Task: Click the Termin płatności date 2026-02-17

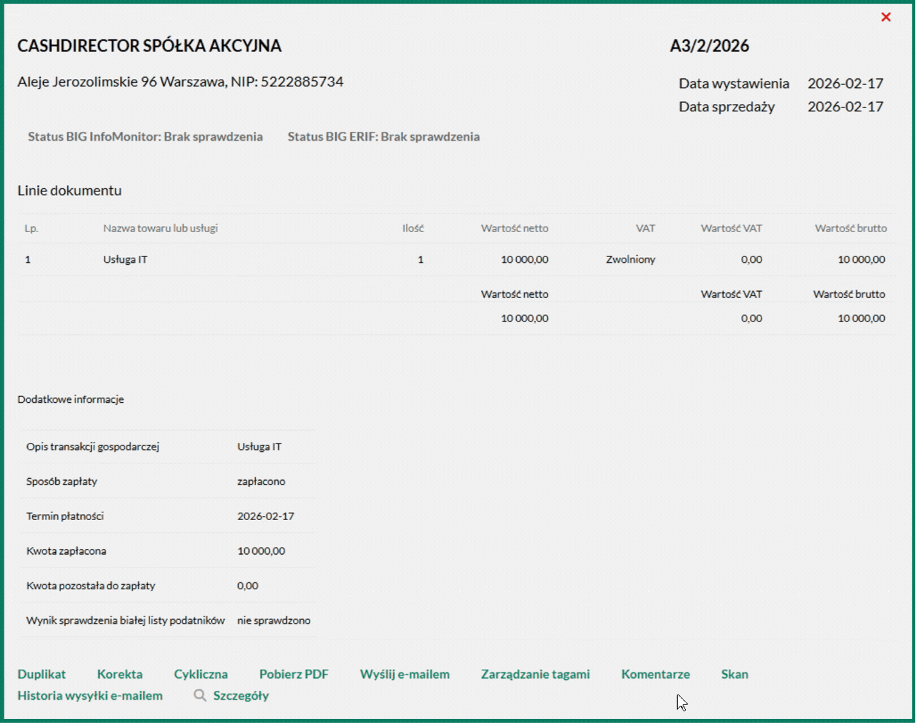Action: coord(266,516)
